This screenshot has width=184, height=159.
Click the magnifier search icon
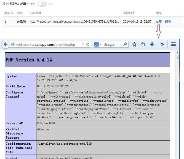pos(125,44)
